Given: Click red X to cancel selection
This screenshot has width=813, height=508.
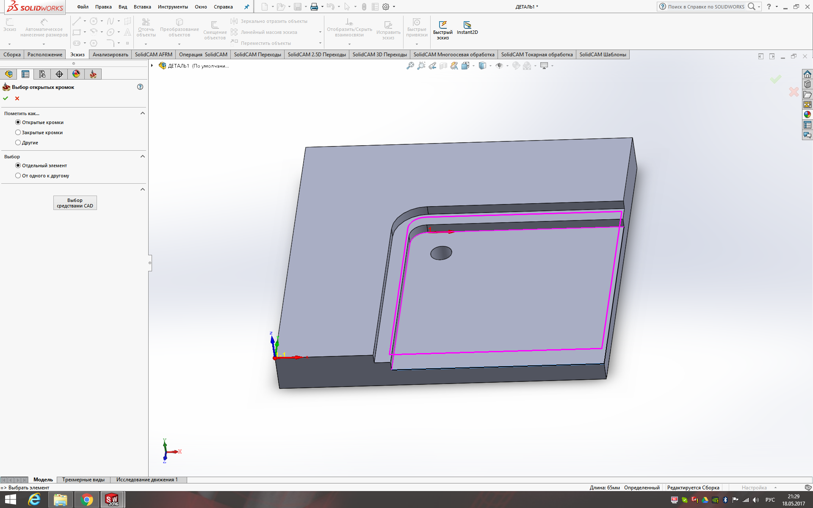Looking at the screenshot, I should pyautogui.click(x=17, y=98).
